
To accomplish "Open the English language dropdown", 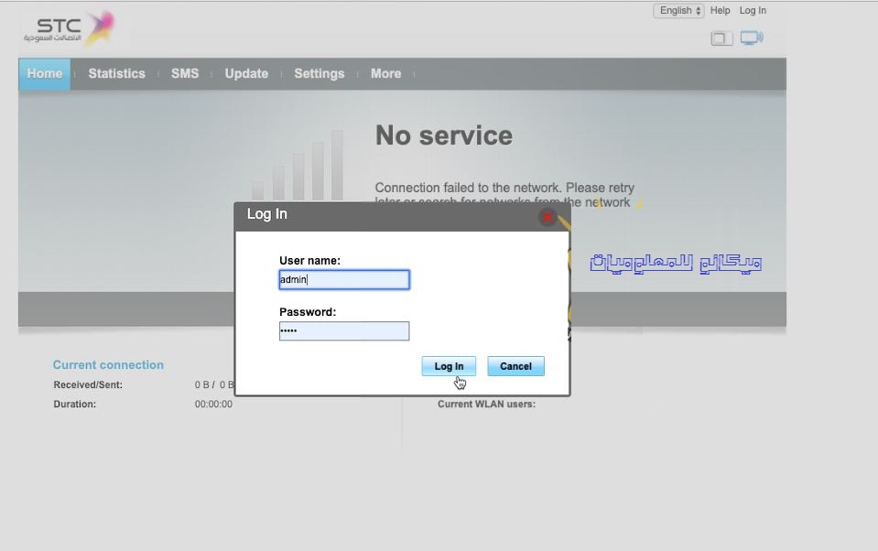I will coord(677,10).
